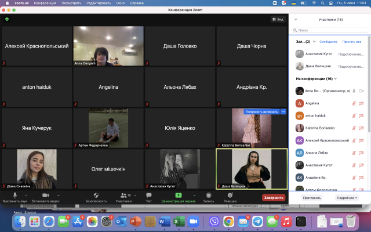The height and width of the screenshot is (232, 371).
Task: Open the Конференция menu
Action: pos(45,3)
